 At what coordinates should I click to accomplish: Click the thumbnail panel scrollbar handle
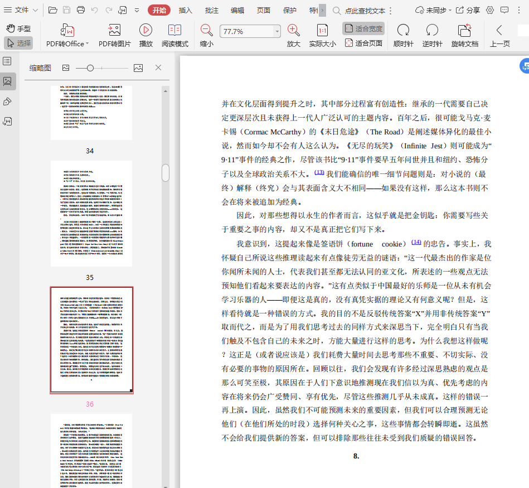click(x=166, y=173)
